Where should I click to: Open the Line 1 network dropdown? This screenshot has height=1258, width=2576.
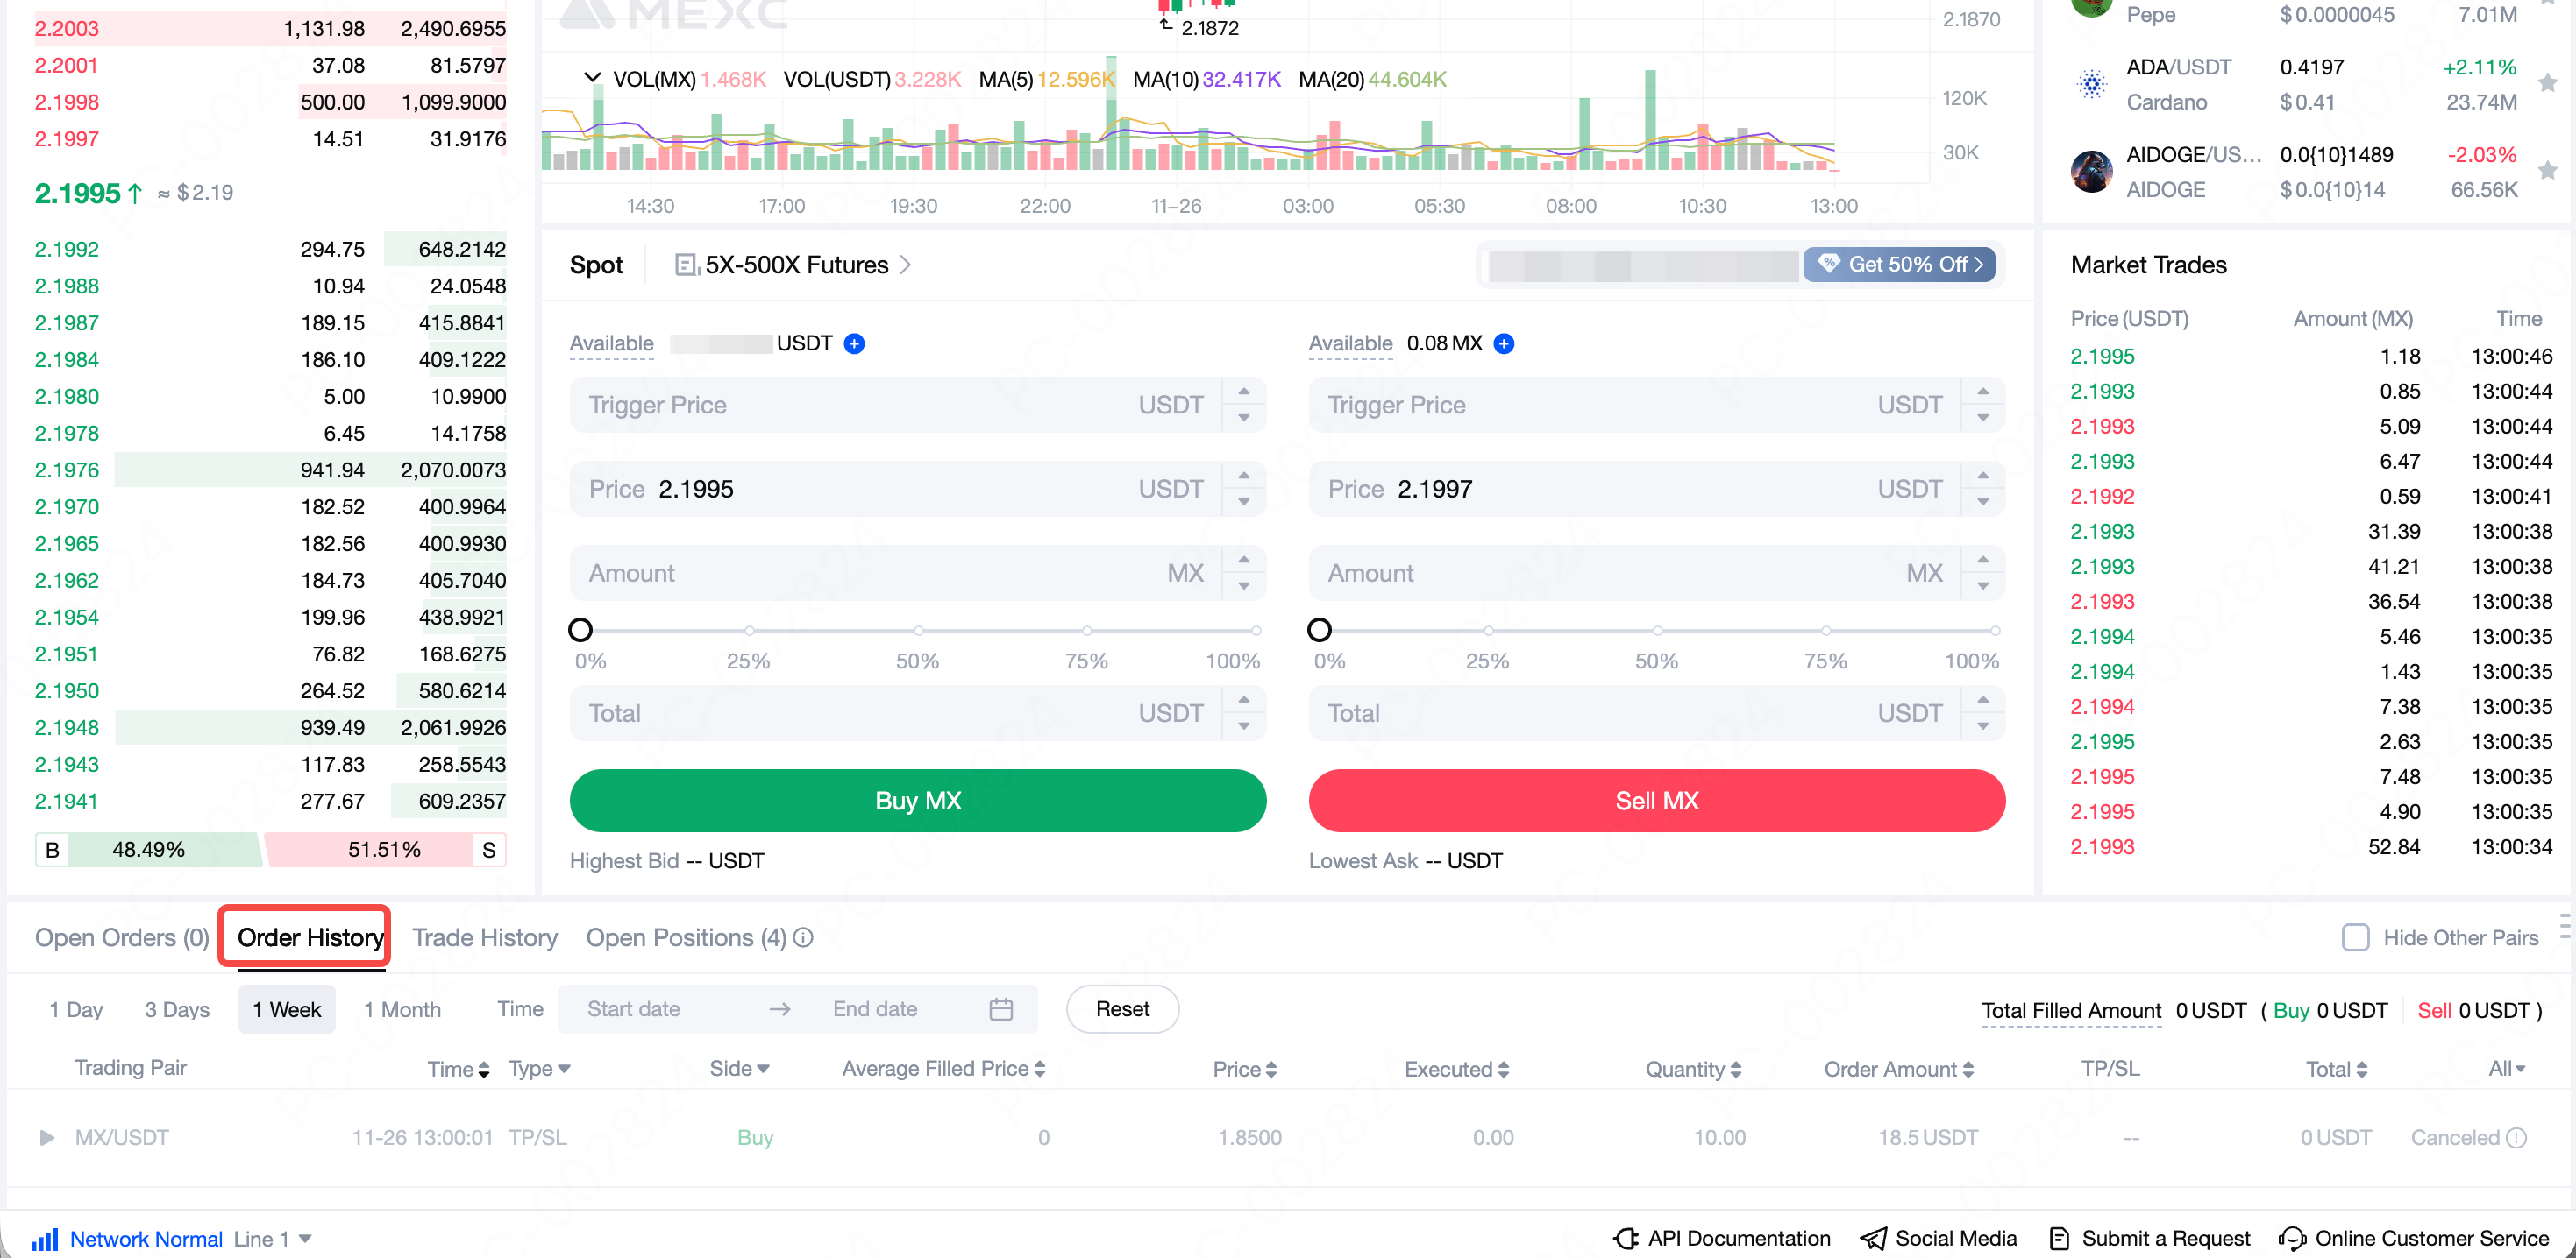point(305,1239)
